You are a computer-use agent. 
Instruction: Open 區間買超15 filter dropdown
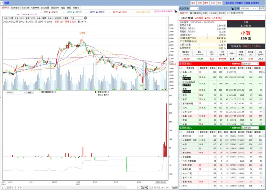(250, 63)
